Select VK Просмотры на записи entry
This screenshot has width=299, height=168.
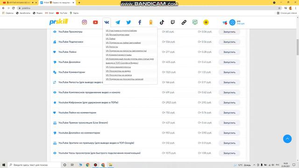(119, 75)
